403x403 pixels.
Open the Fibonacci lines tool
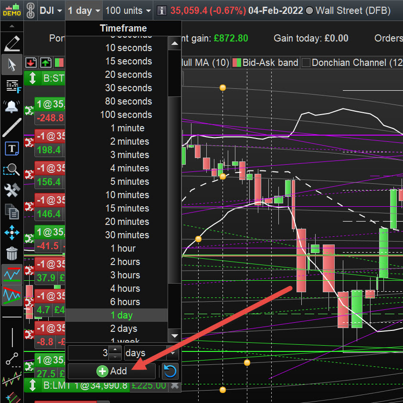pos(13,86)
